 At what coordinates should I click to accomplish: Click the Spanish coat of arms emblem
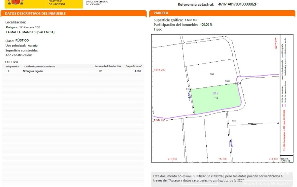16,2
